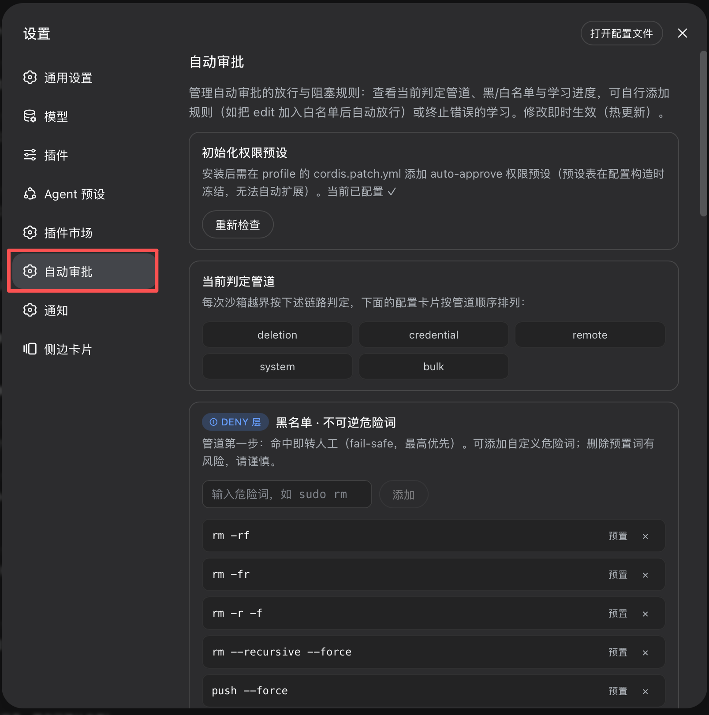Select the 自动审批 sidebar item

[x=84, y=272]
